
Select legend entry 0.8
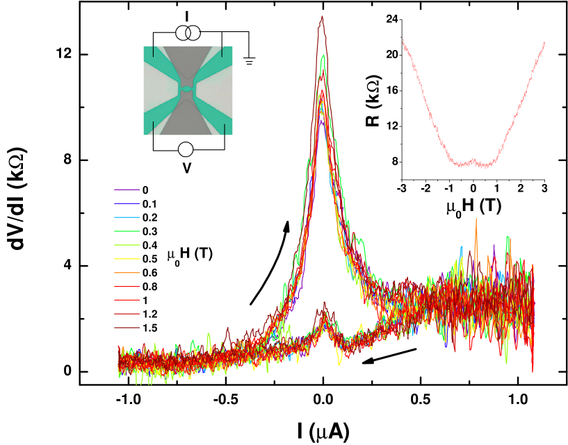pos(136,287)
